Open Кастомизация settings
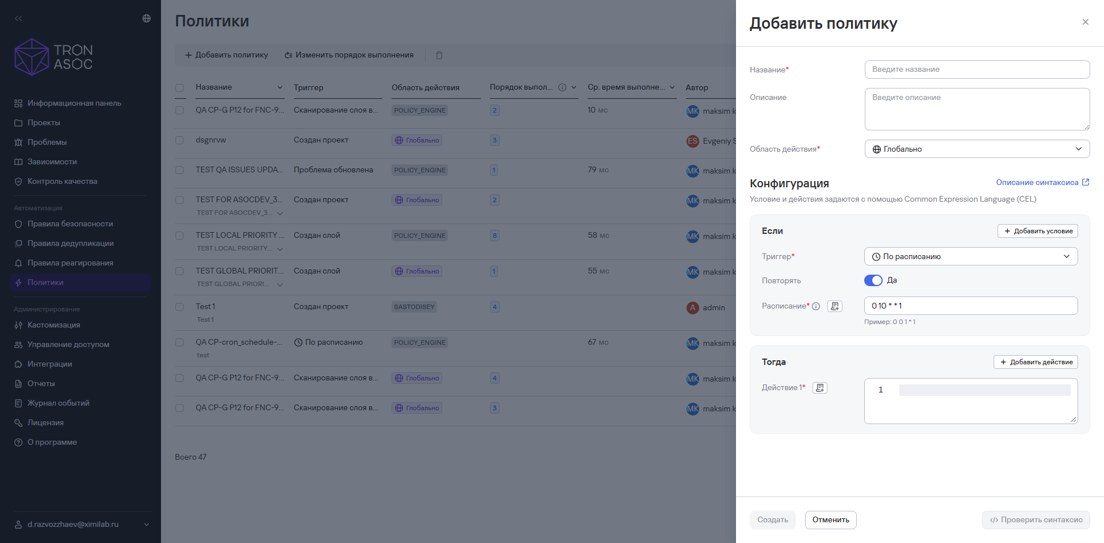This screenshot has width=1104, height=543. tap(54, 325)
